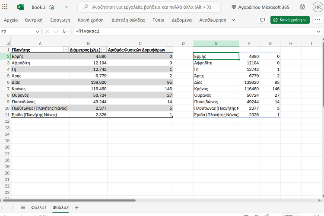Open the app launcher waffle icon
Viewport: 324px width, 216px height.
click(x=7, y=7)
